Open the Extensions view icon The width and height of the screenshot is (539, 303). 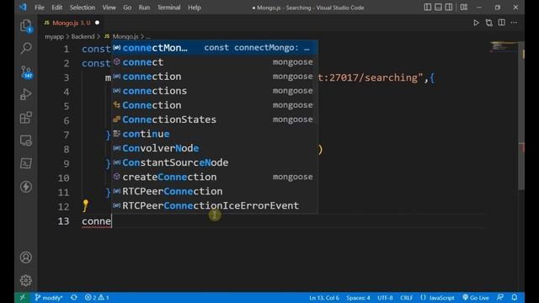(26, 118)
